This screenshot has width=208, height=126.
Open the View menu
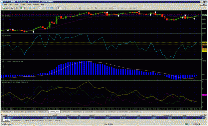click(x=11, y=5)
